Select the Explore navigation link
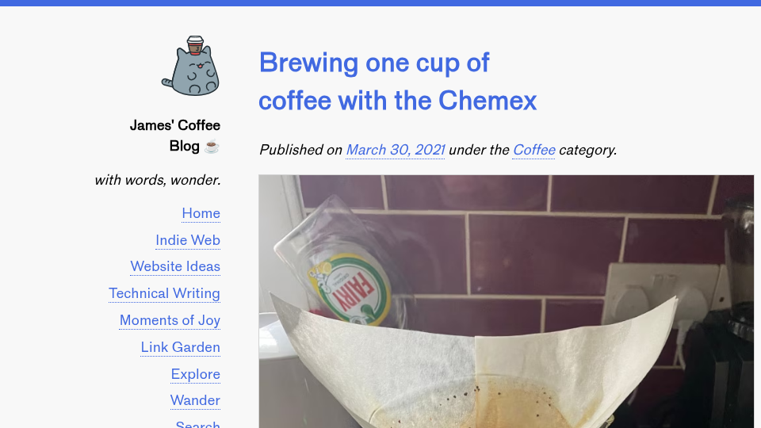The width and height of the screenshot is (761, 428). [x=196, y=374]
